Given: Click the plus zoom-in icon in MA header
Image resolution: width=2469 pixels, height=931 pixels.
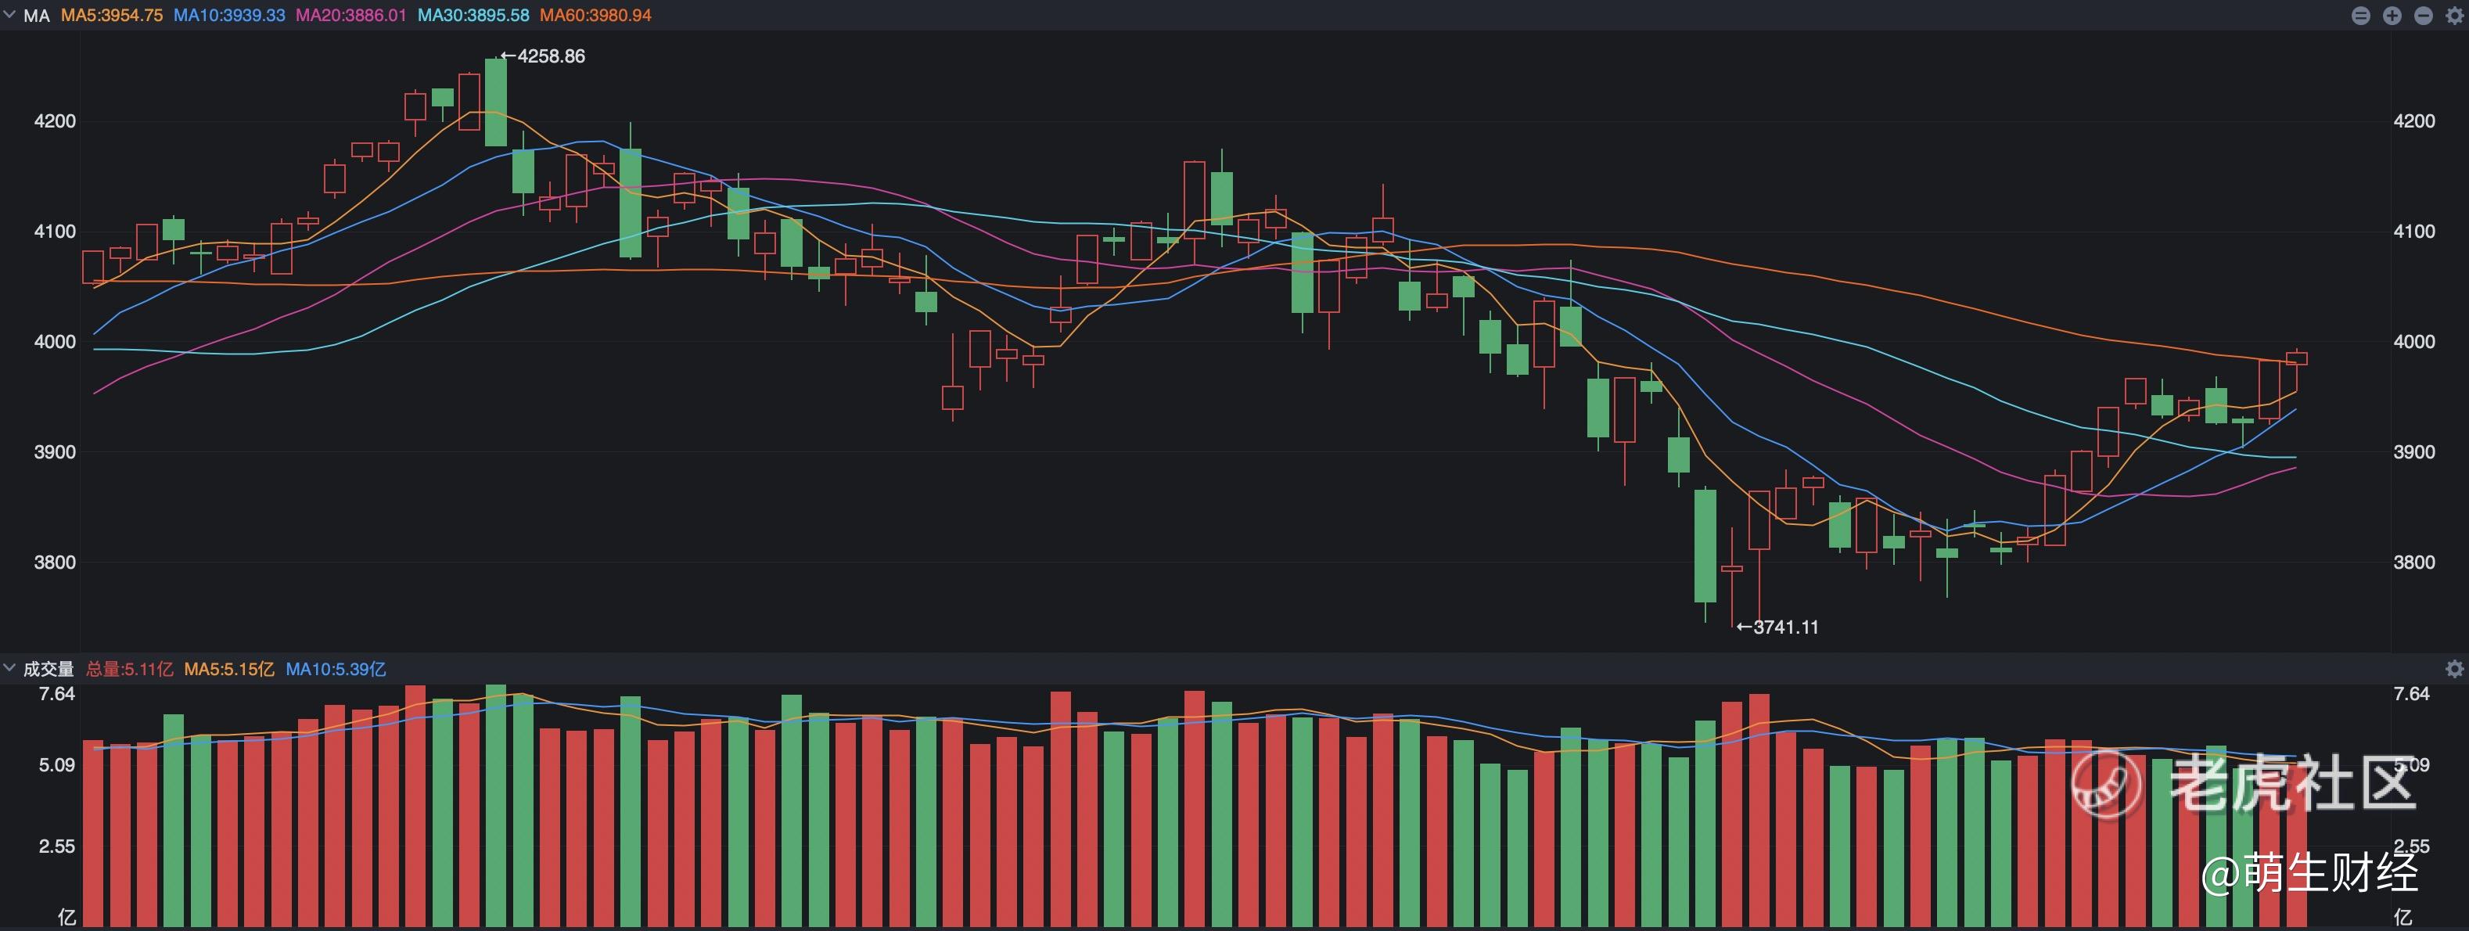Looking at the screenshot, I should [2392, 16].
